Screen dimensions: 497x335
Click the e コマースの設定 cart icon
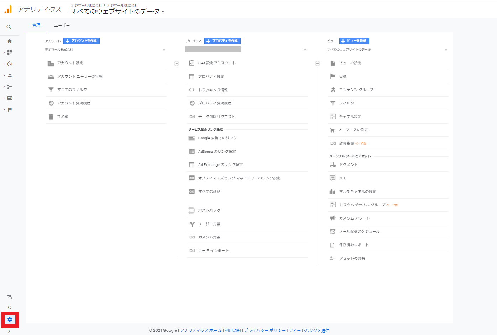pos(332,130)
